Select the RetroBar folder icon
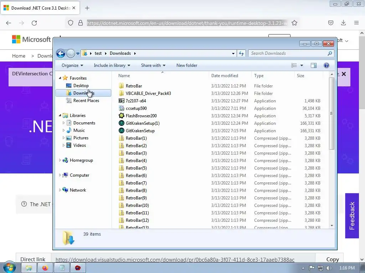Screen dimensions: 365x273 click(121, 86)
